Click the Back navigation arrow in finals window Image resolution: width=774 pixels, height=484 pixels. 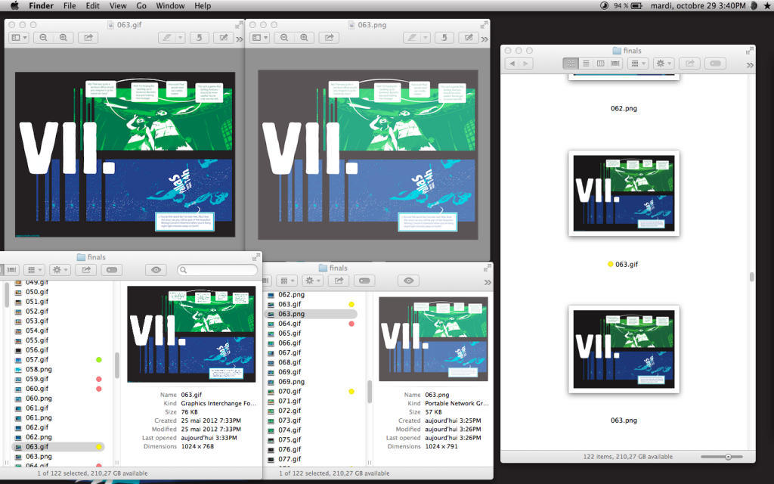click(x=513, y=64)
